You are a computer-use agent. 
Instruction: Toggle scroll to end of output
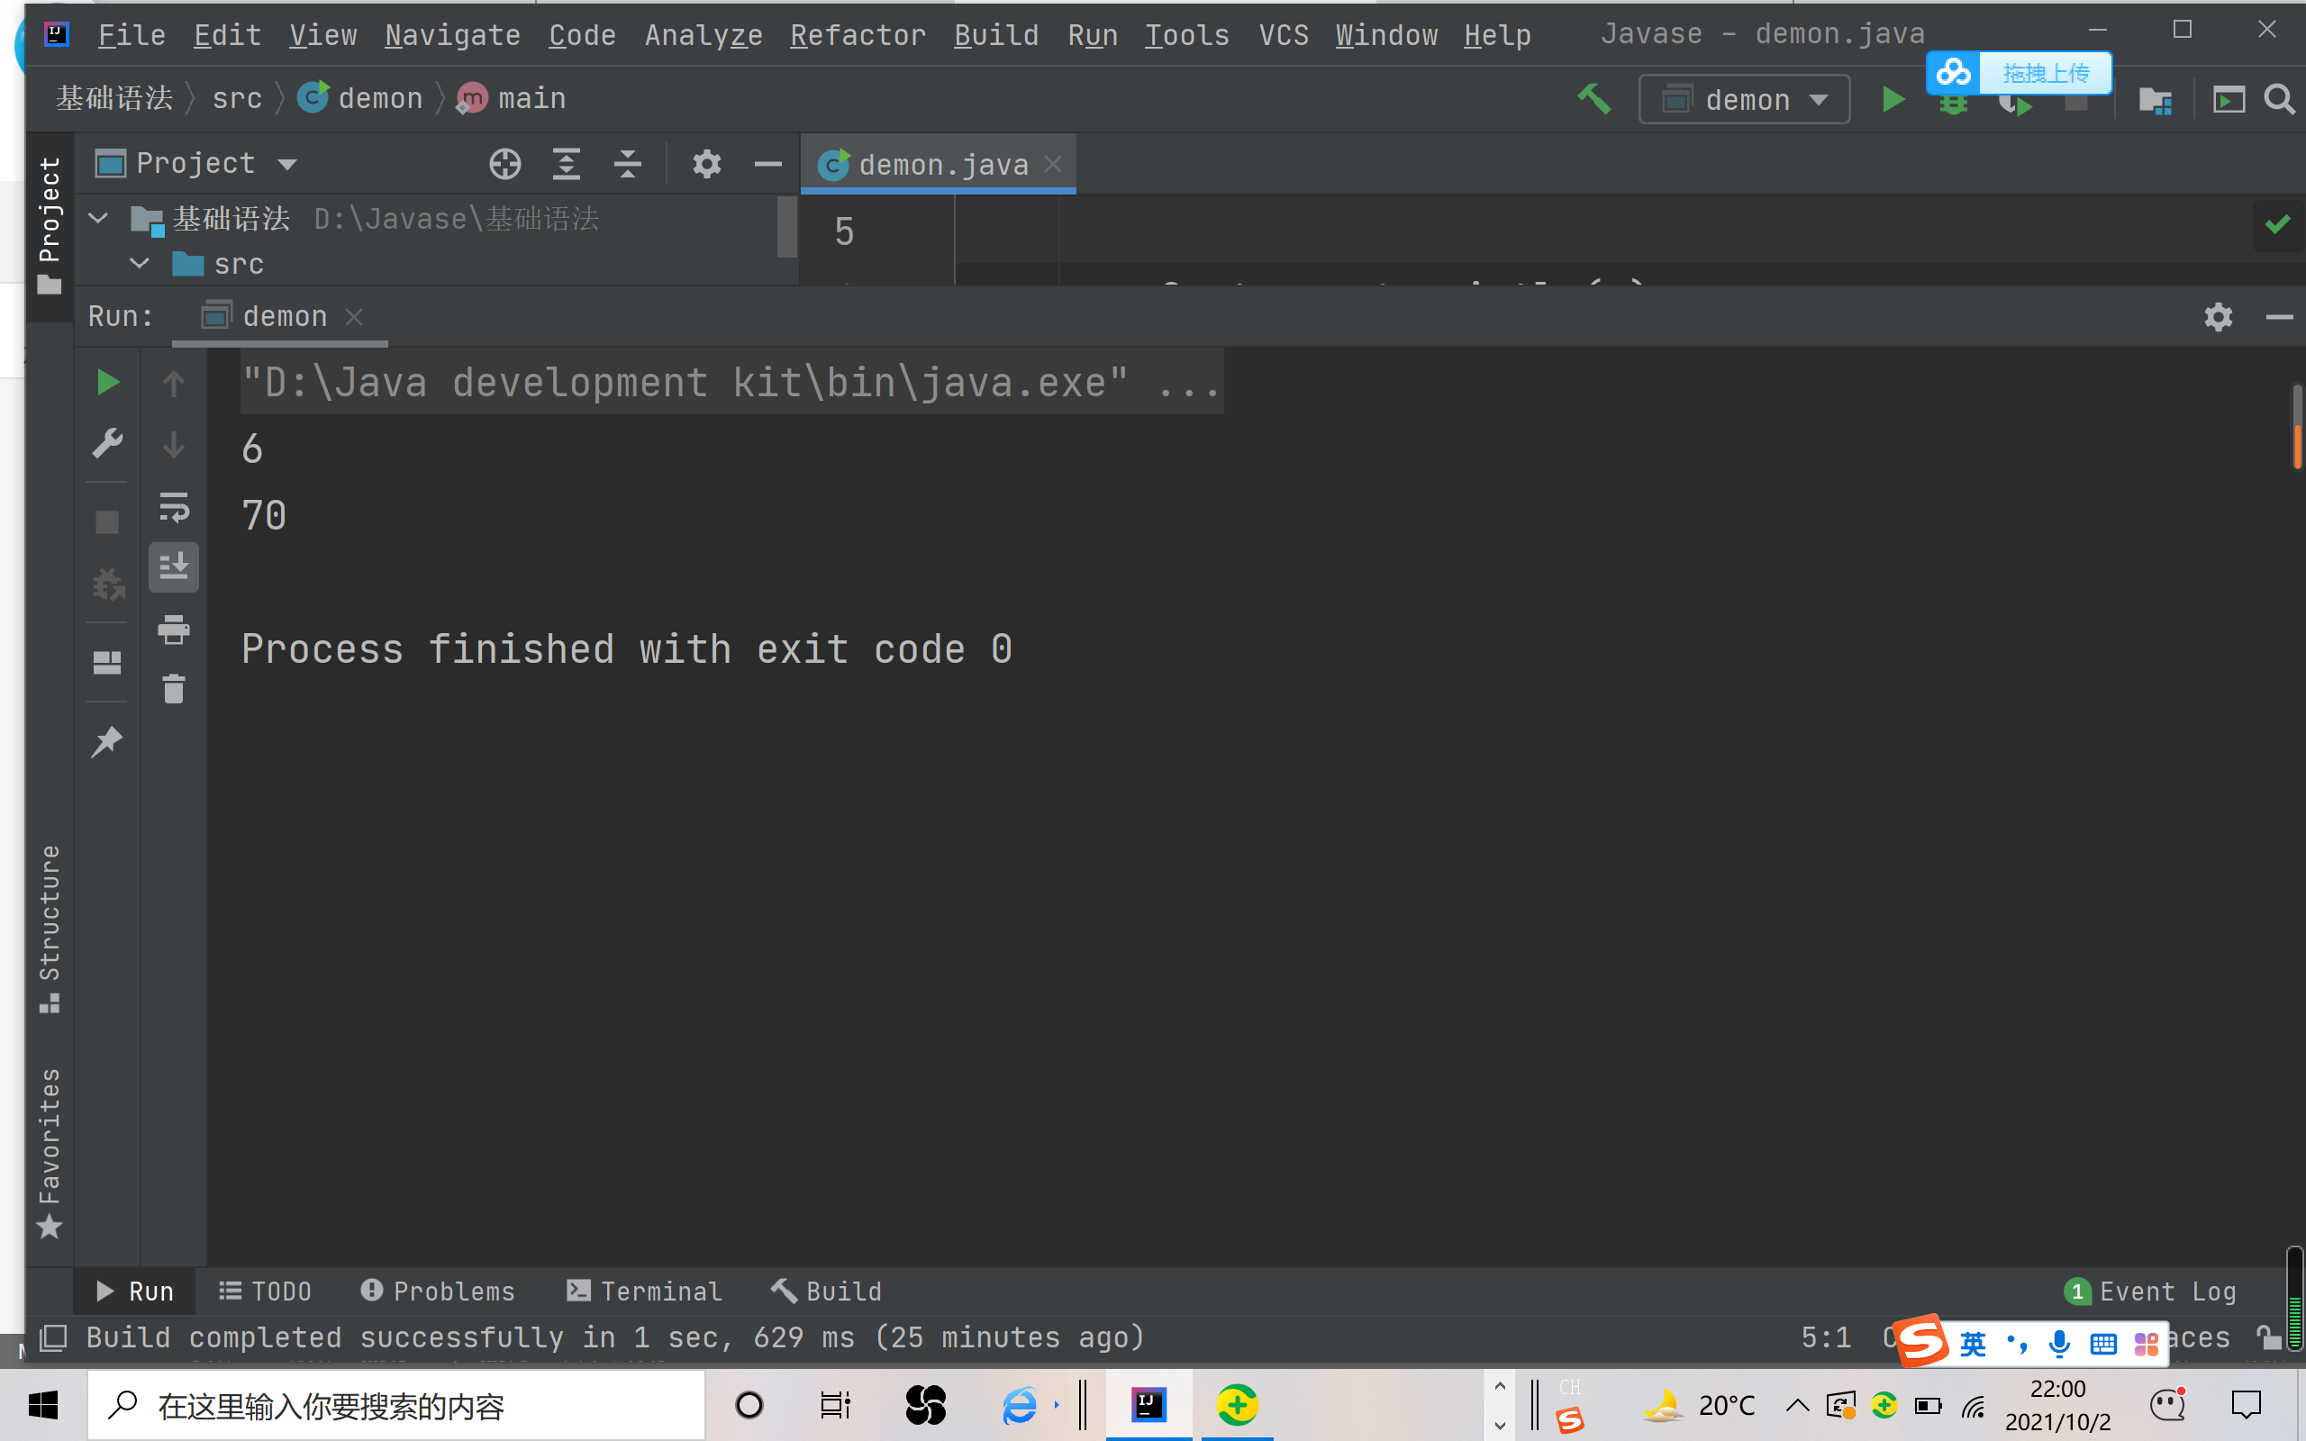174,567
